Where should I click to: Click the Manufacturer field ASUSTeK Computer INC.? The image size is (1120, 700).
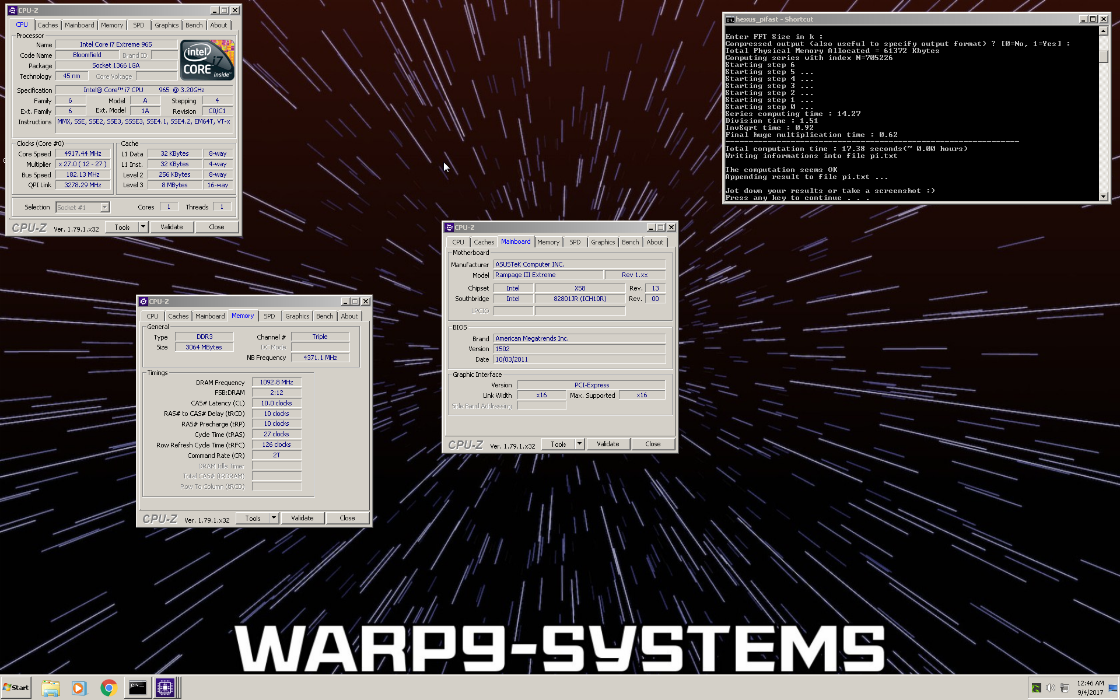point(579,264)
